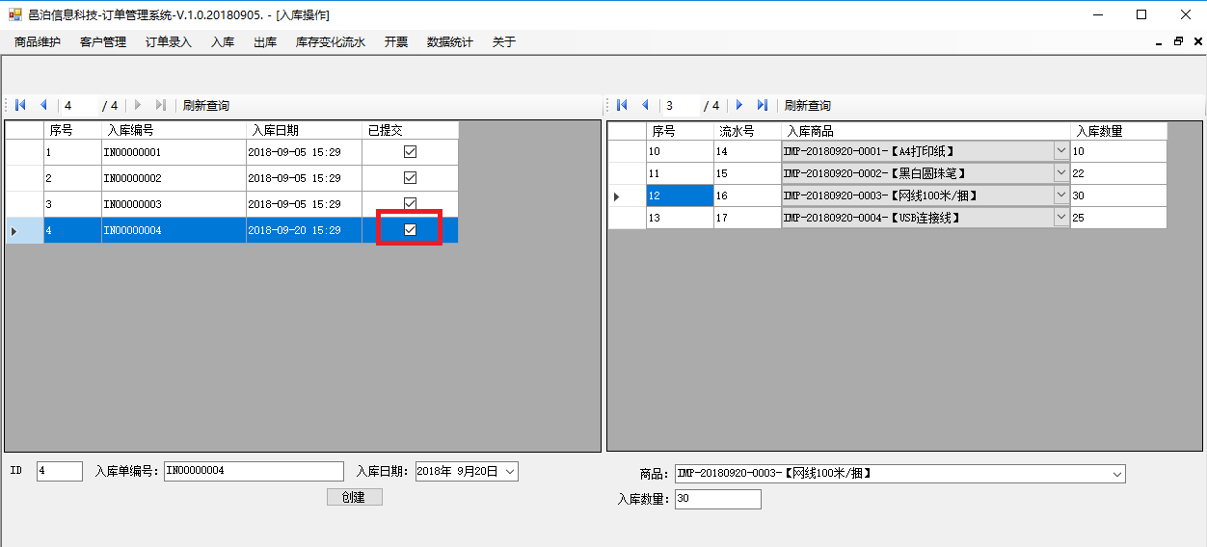Open the 入库 menu
The height and width of the screenshot is (547, 1207).
(223, 42)
